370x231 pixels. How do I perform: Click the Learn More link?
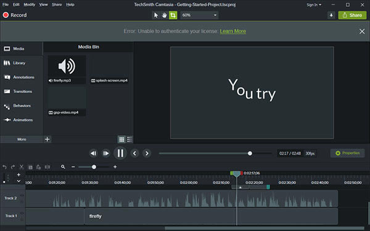tap(233, 31)
